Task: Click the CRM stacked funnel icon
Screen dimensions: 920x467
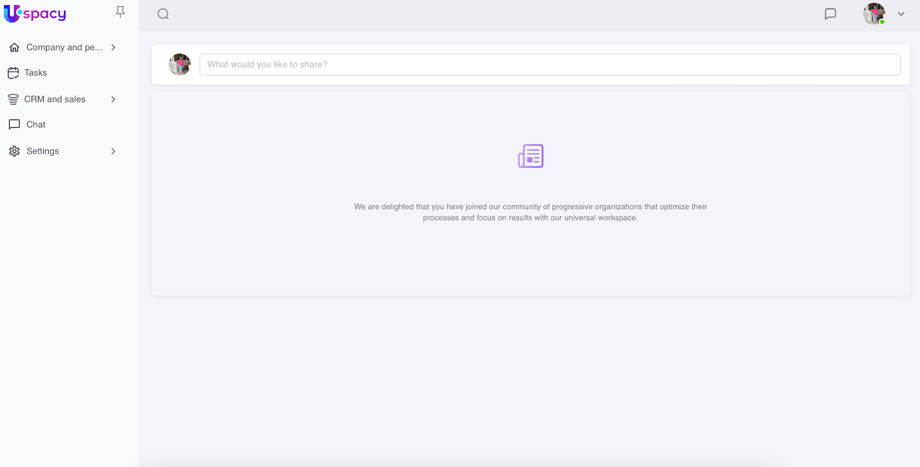Action: click(13, 99)
